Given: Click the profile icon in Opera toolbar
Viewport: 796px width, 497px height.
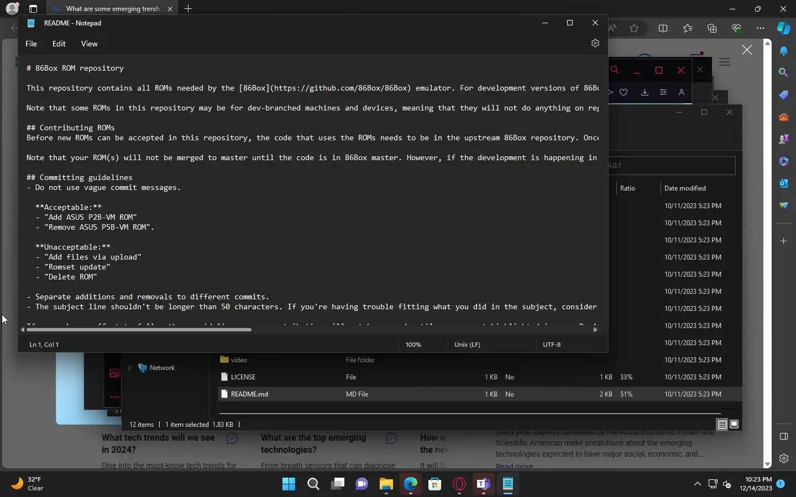Looking at the screenshot, I should click(x=682, y=92).
